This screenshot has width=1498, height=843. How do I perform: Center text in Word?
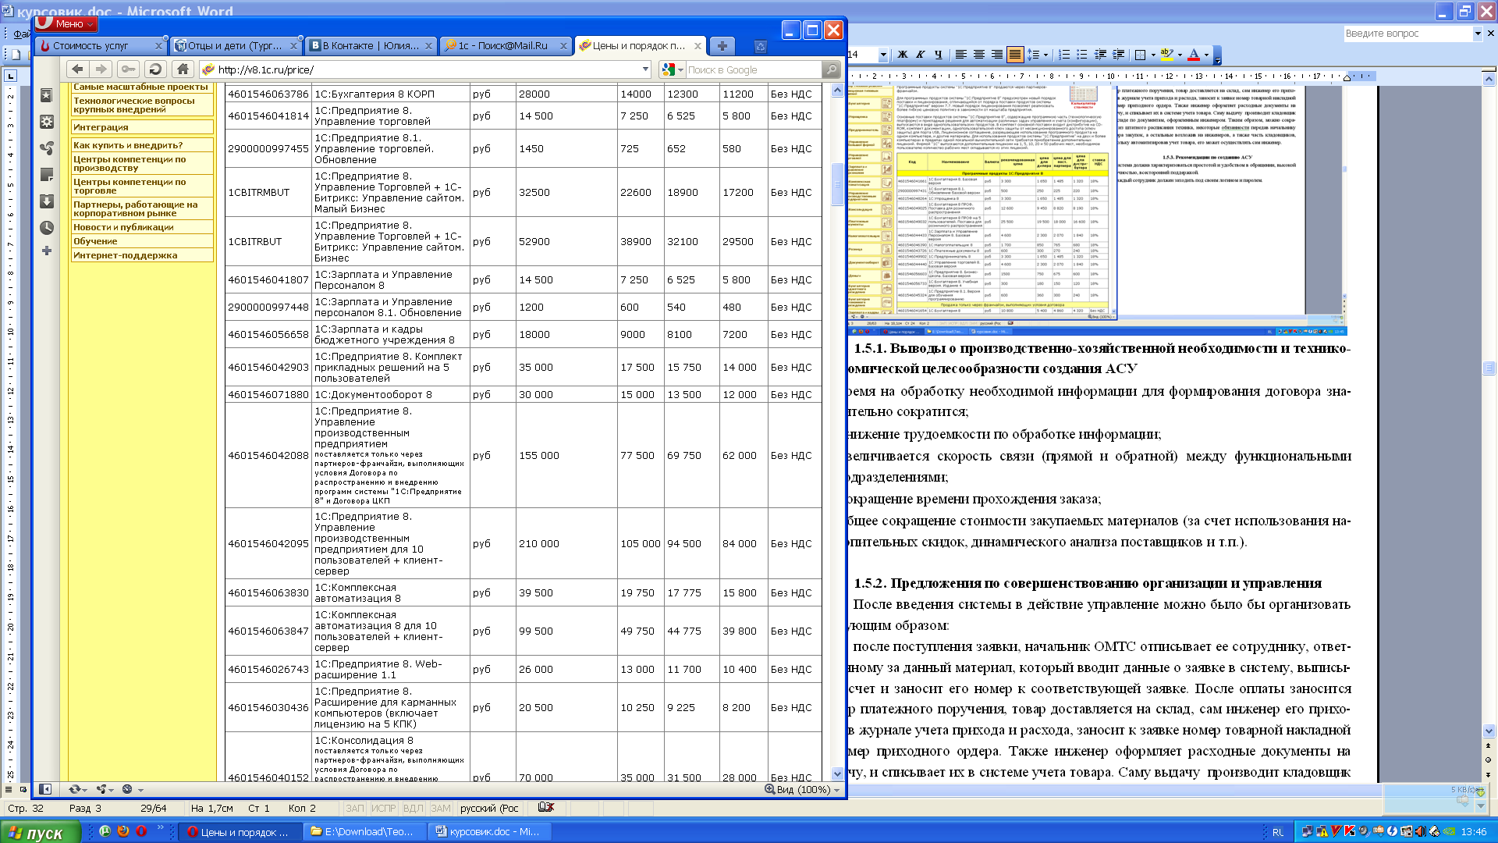(979, 55)
